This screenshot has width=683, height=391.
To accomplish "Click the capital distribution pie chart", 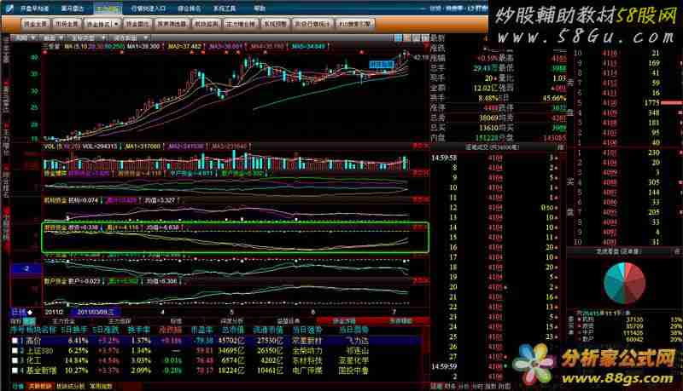I will (624, 283).
